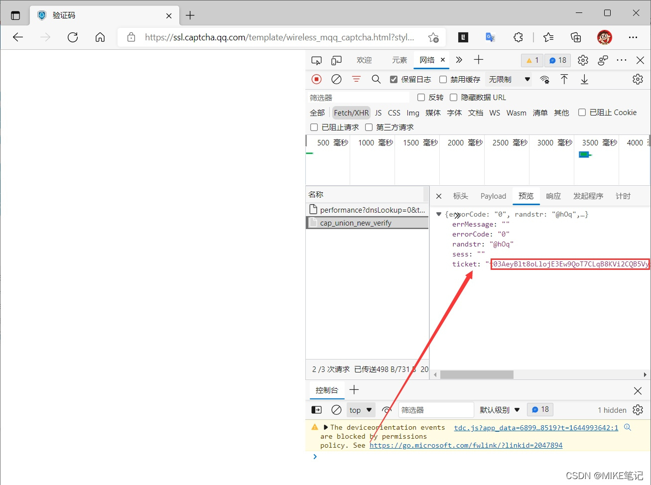Viewport: 651px width, 485px height.
Task: Click the preview pane horizontal scrollbar
Action: [x=477, y=374]
